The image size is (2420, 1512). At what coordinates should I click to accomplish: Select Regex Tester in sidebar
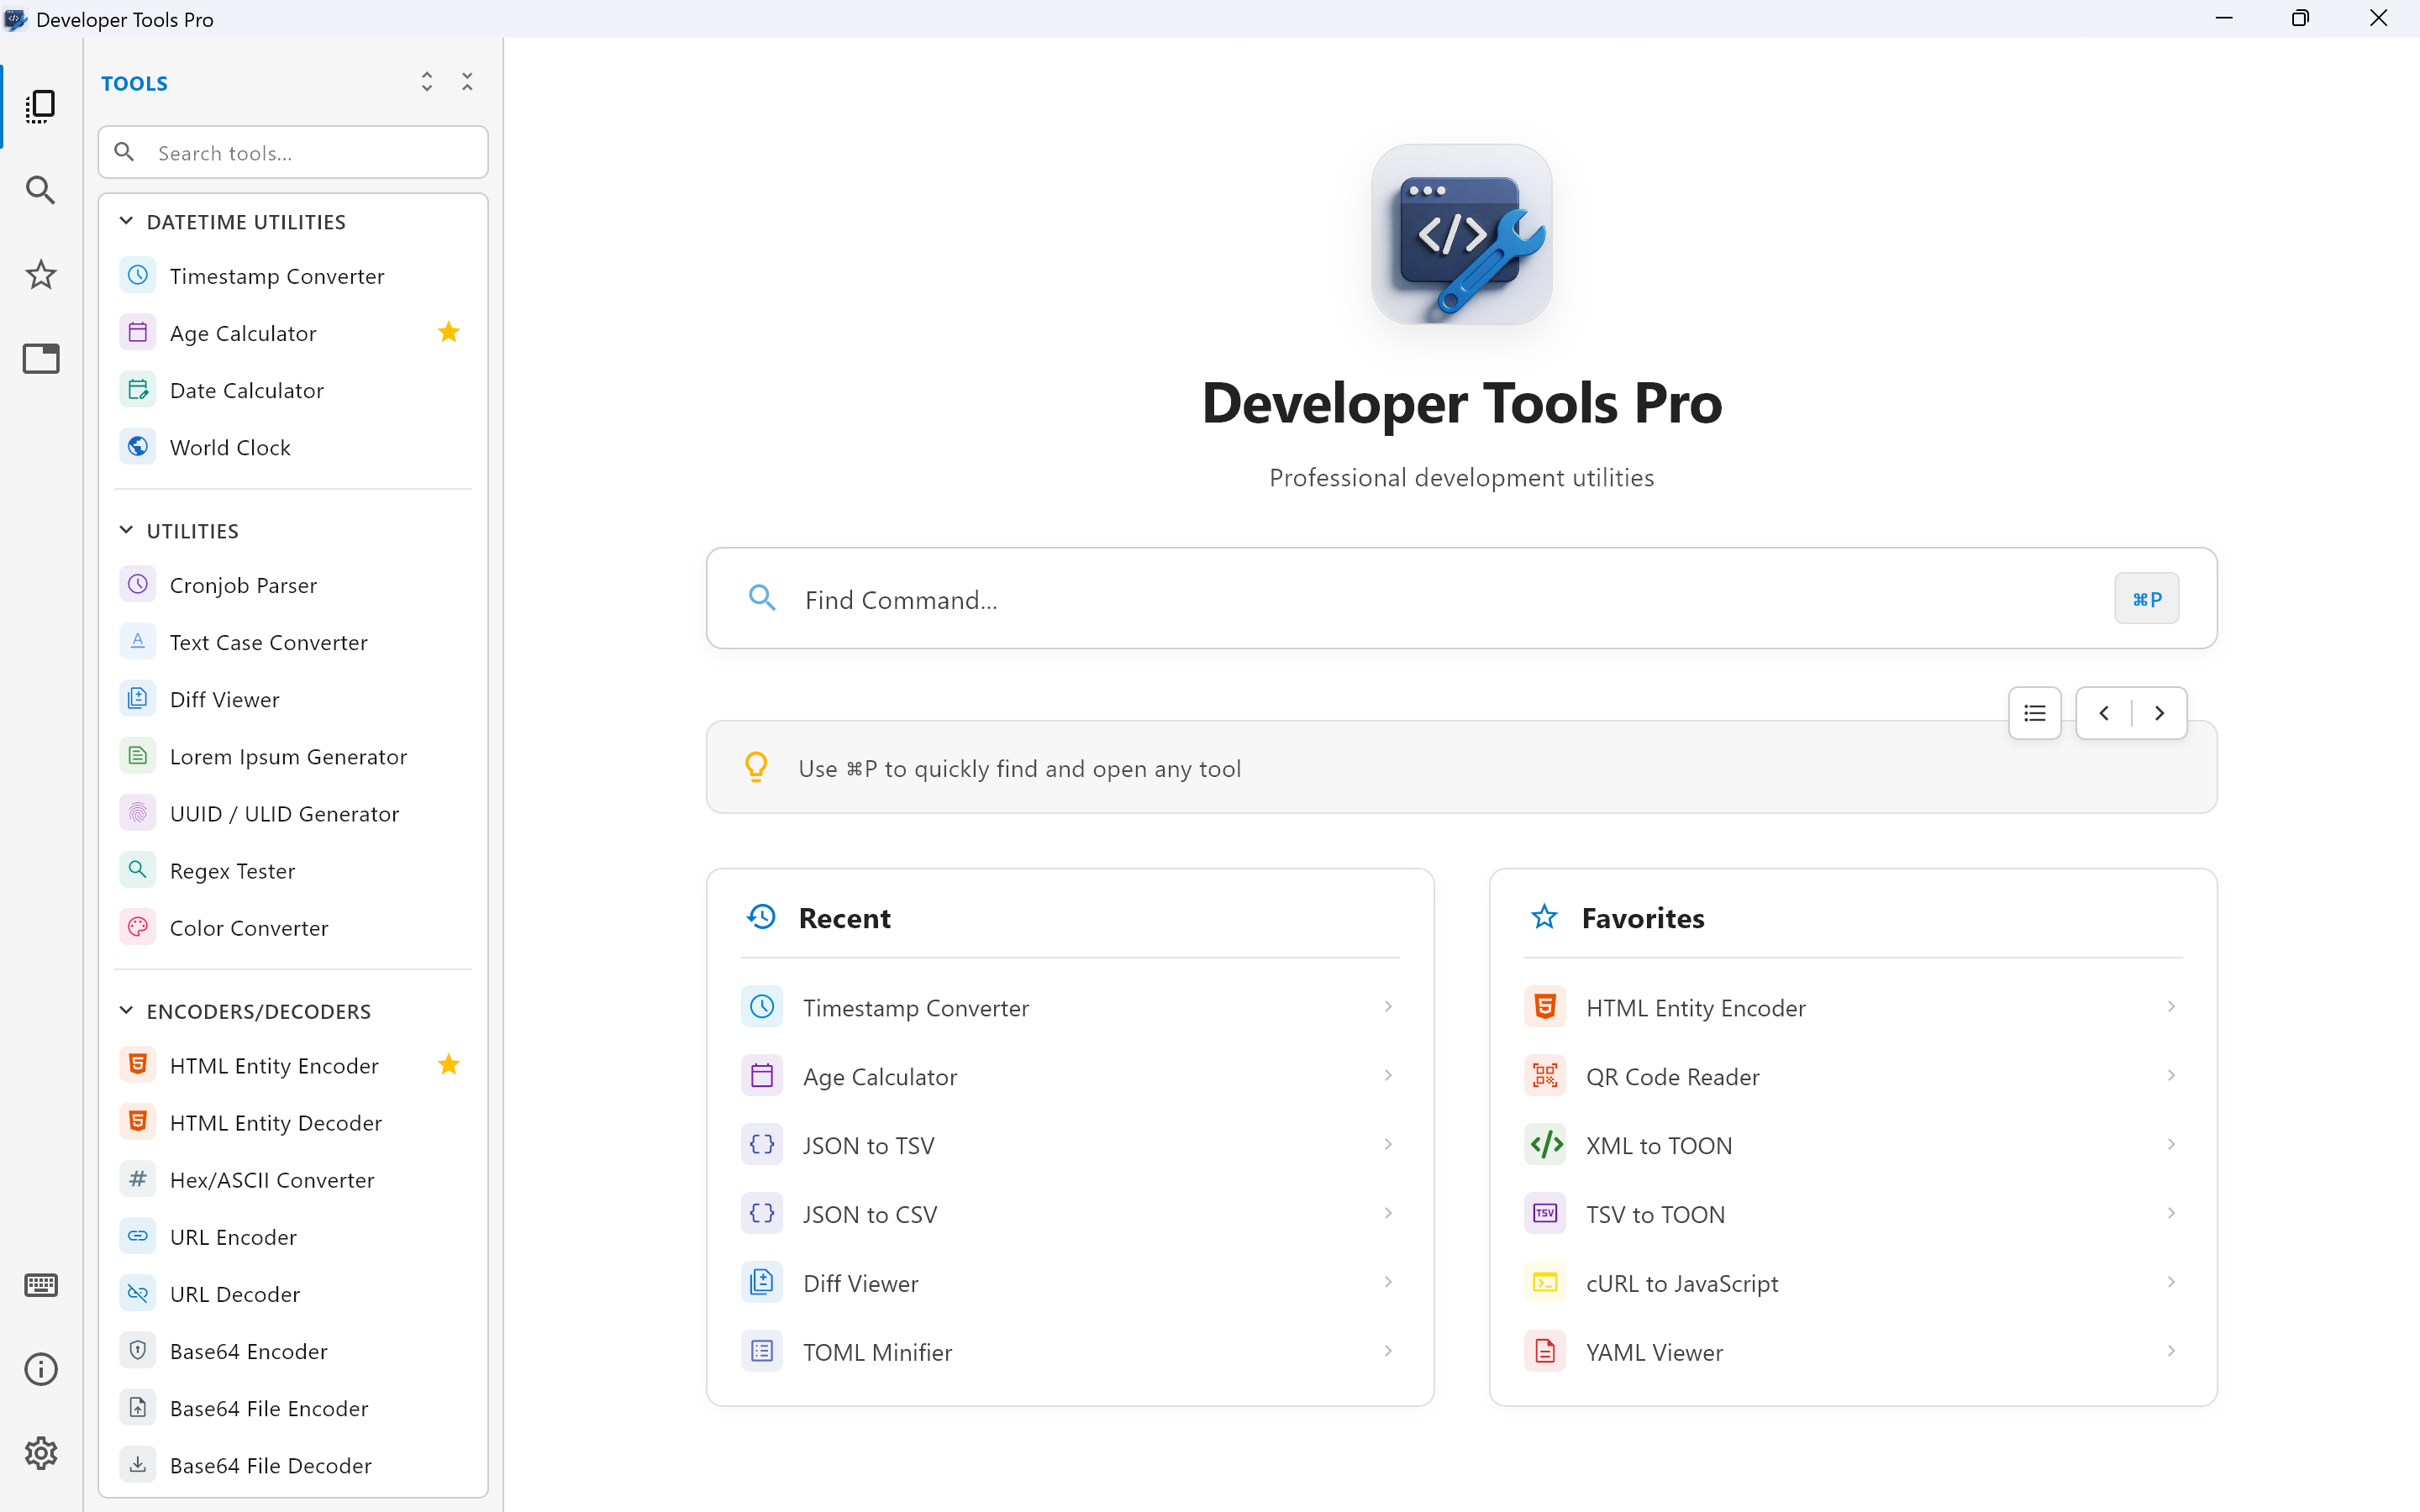[x=293, y=871]
